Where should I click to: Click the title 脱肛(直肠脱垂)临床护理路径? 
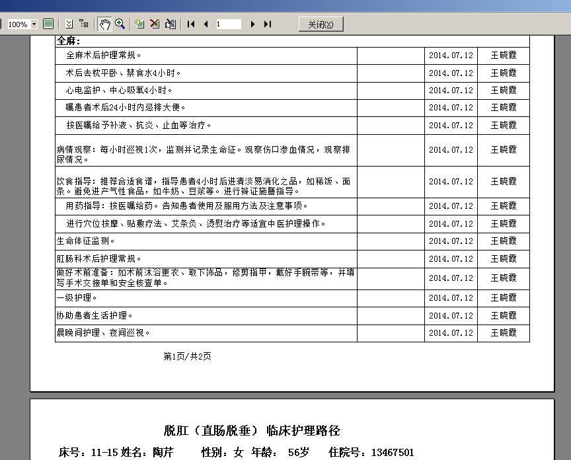click(x=252, y=431)
